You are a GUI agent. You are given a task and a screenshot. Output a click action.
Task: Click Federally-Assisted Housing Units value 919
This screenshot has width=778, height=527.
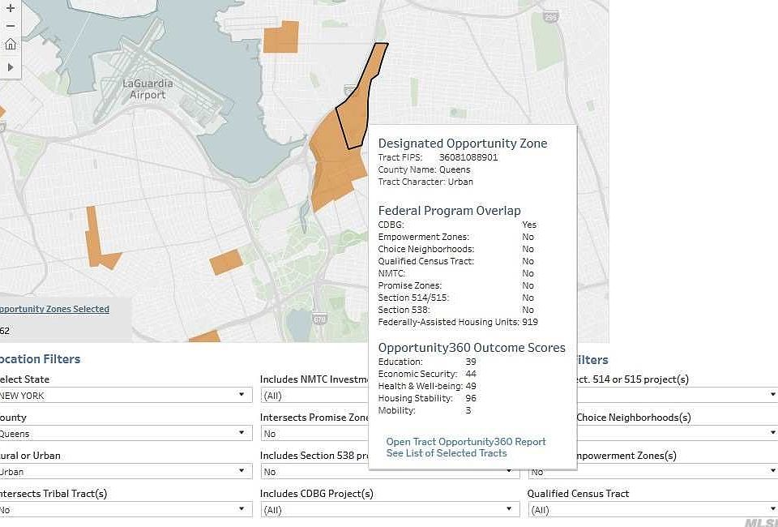coord(530,322)
